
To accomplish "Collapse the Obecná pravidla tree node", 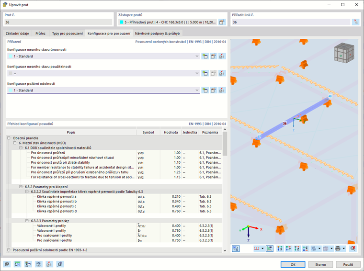I will tap(9, 138).
